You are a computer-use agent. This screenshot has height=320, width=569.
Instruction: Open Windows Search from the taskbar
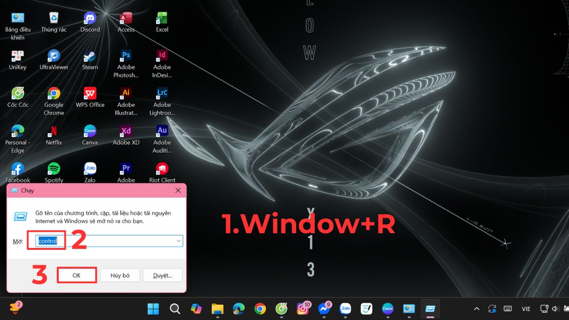pos(174,309)
